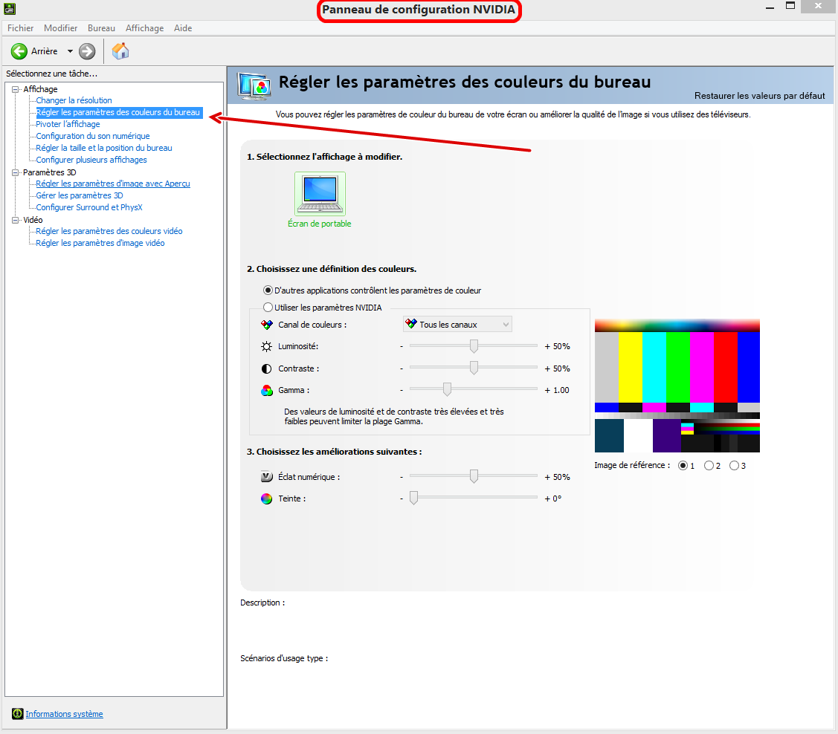This screenshot has height=734, width=838.
Task: Click 'Restaurer les valeurs par défaut'
Action: point(759,96)
